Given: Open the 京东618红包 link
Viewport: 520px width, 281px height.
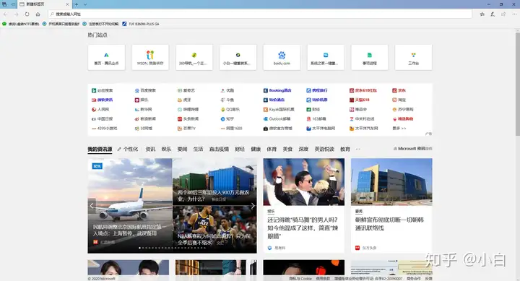Looking at the screenshot, I should click(x=363, y=90).
